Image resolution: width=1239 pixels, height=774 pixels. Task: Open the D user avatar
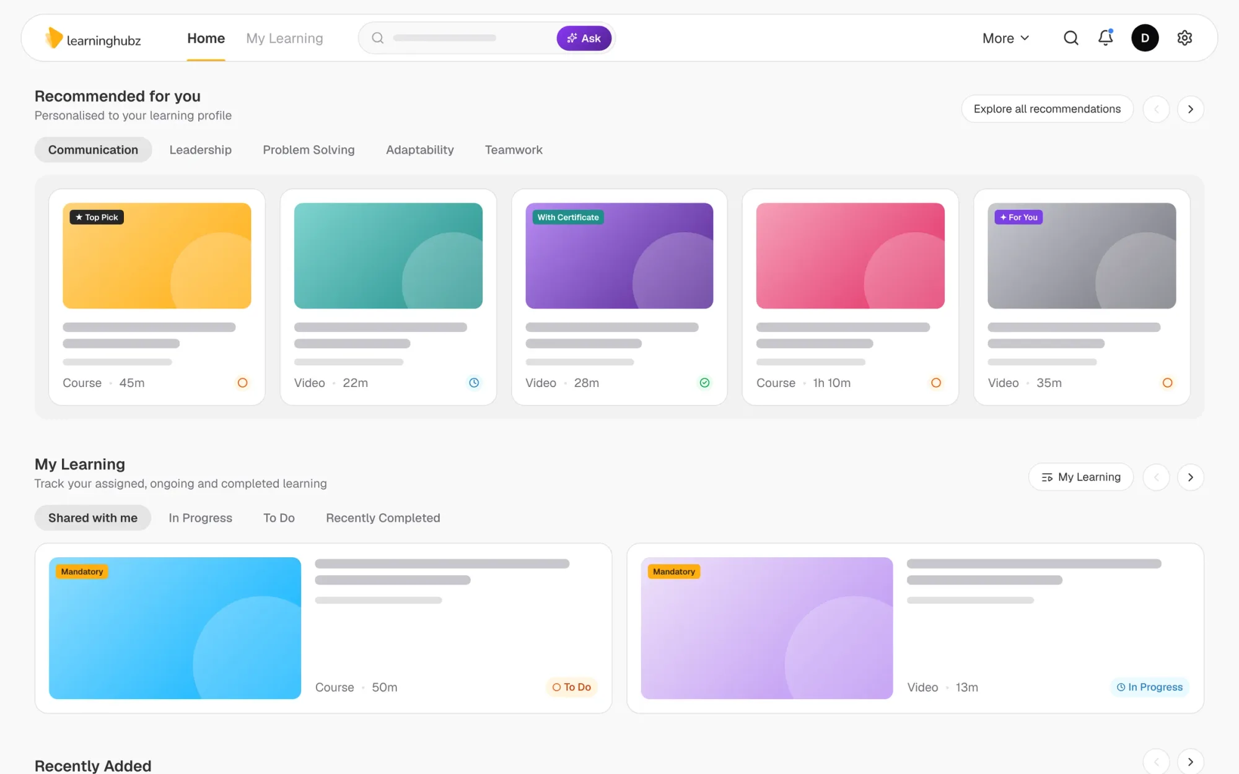pos(1145,38)
